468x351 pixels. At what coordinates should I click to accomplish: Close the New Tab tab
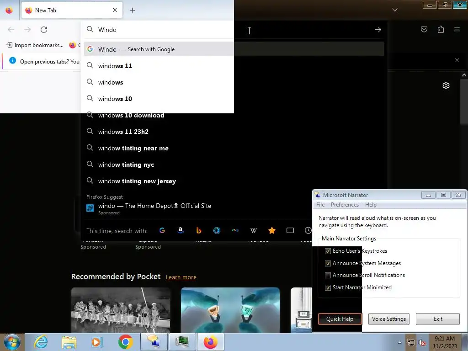[x=115, y=10]
